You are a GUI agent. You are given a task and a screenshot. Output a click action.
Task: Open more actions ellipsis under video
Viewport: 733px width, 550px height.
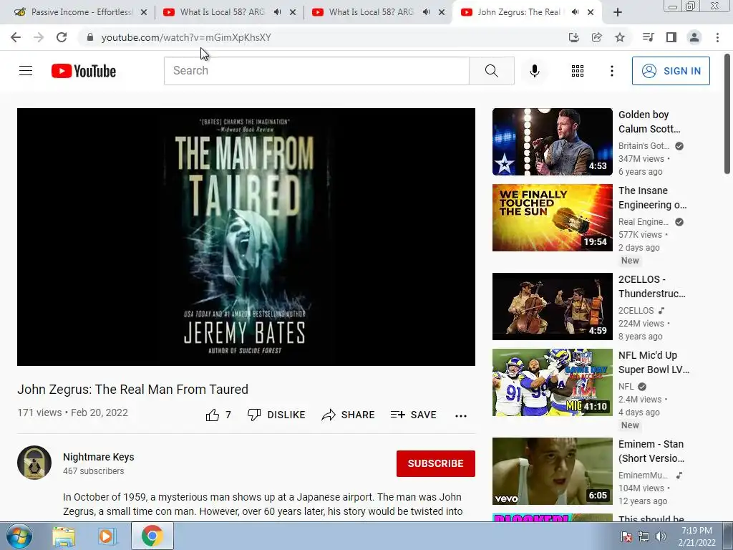[x=461, y=415]
